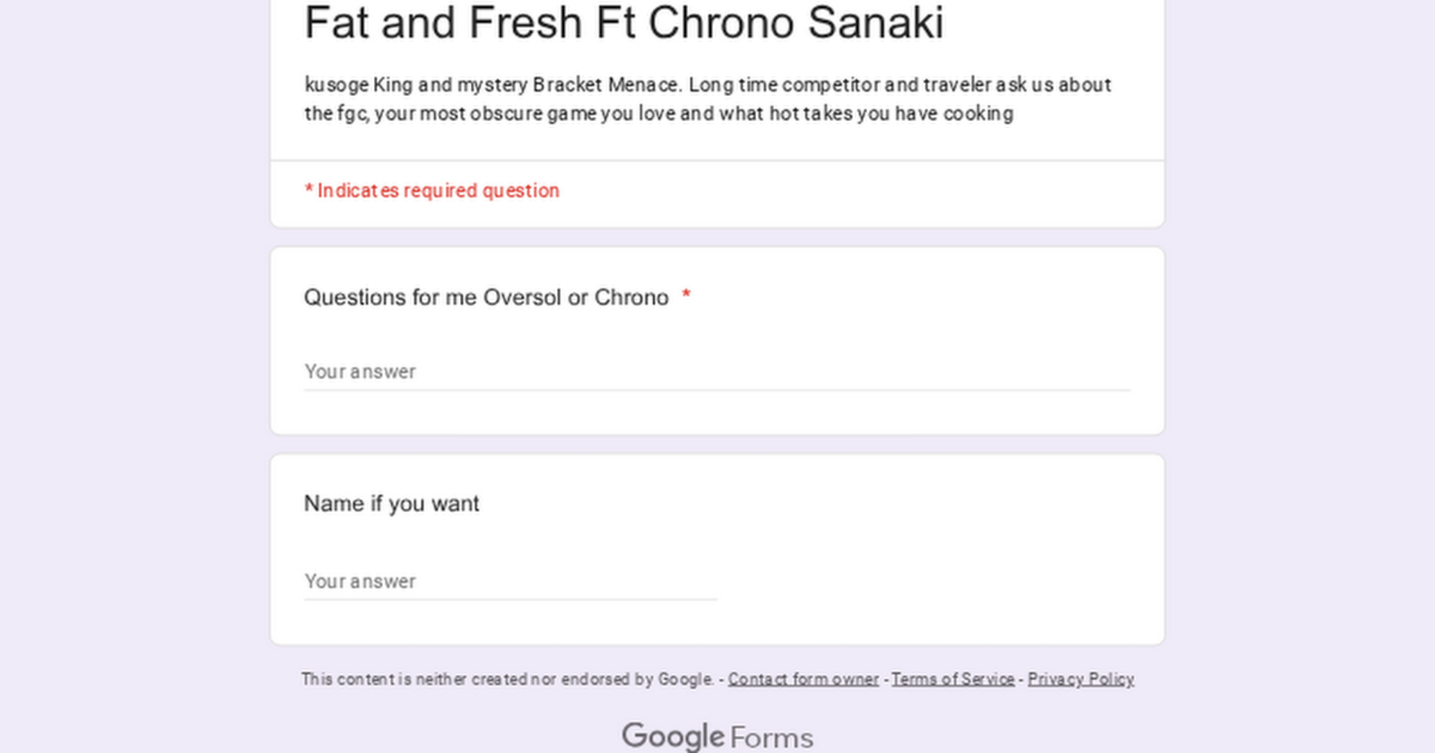Click the Questions for Oversol or Chrono answer field

(716, 371)
